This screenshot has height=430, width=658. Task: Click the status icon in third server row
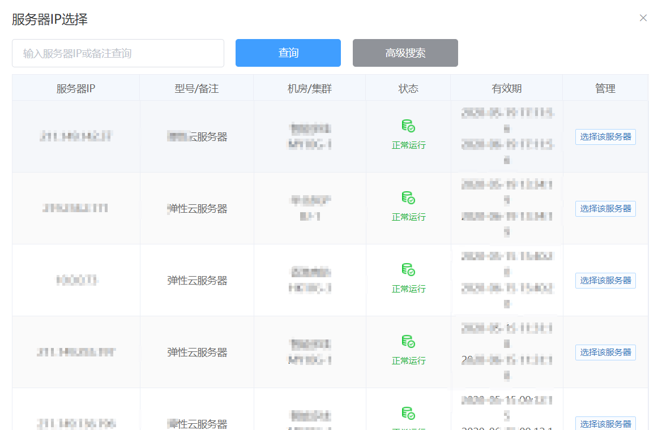(408, 269)
